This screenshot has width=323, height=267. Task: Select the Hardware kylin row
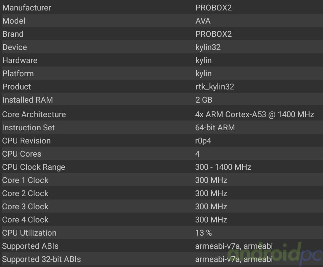click(x=162, y=60)
